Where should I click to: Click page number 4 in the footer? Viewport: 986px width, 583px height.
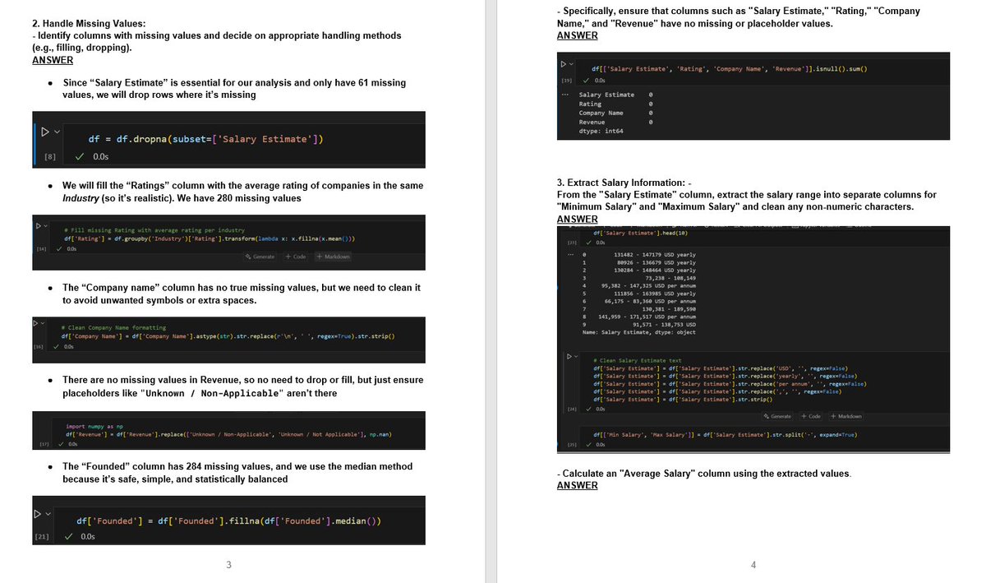[x=752, y=564]
